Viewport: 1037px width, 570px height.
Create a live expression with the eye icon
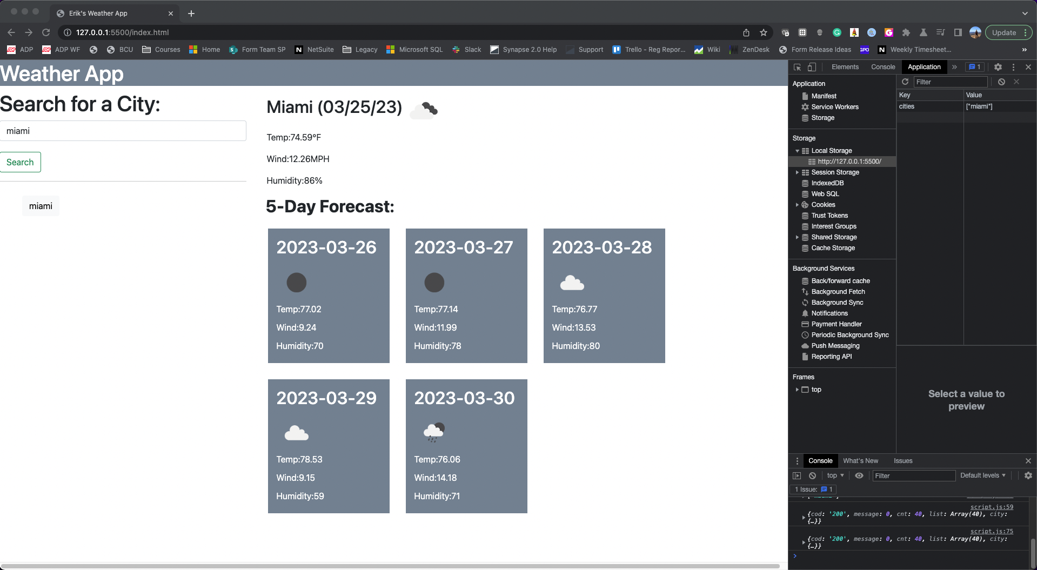click(x=859, y=475)
